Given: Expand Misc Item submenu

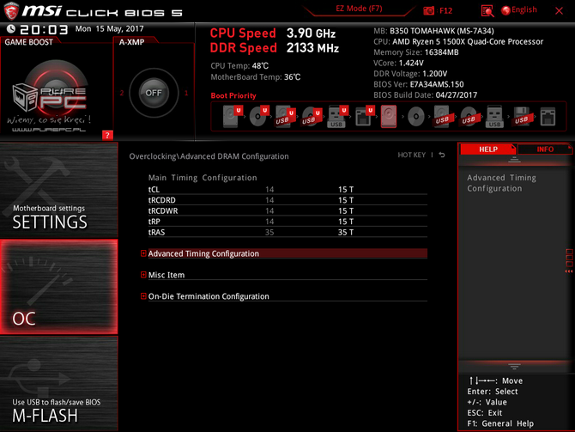Looking at the screenshot, I should (x=284, y=275).
